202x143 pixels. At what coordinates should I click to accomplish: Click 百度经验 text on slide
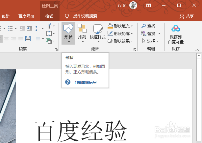[81, 131]
